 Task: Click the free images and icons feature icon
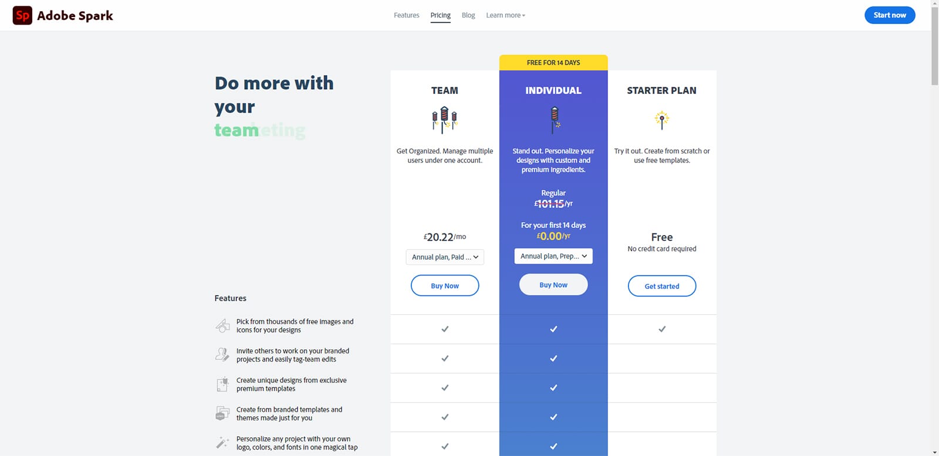[222, 326]
